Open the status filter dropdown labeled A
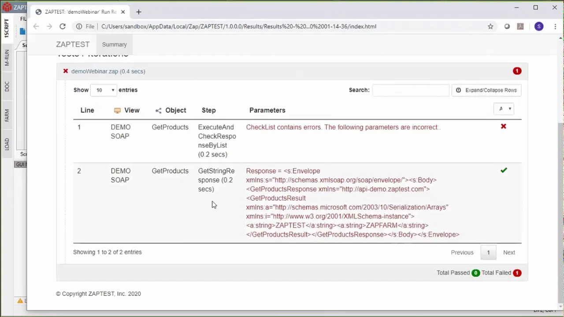The image size is (564, 317). point(504,109)
